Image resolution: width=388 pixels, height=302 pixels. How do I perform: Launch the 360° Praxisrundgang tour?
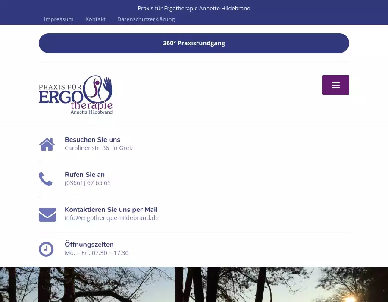tap(194, 43)
